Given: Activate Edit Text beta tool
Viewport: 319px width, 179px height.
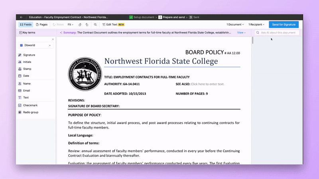Looking at the screenshot, I should coord(113,25).
